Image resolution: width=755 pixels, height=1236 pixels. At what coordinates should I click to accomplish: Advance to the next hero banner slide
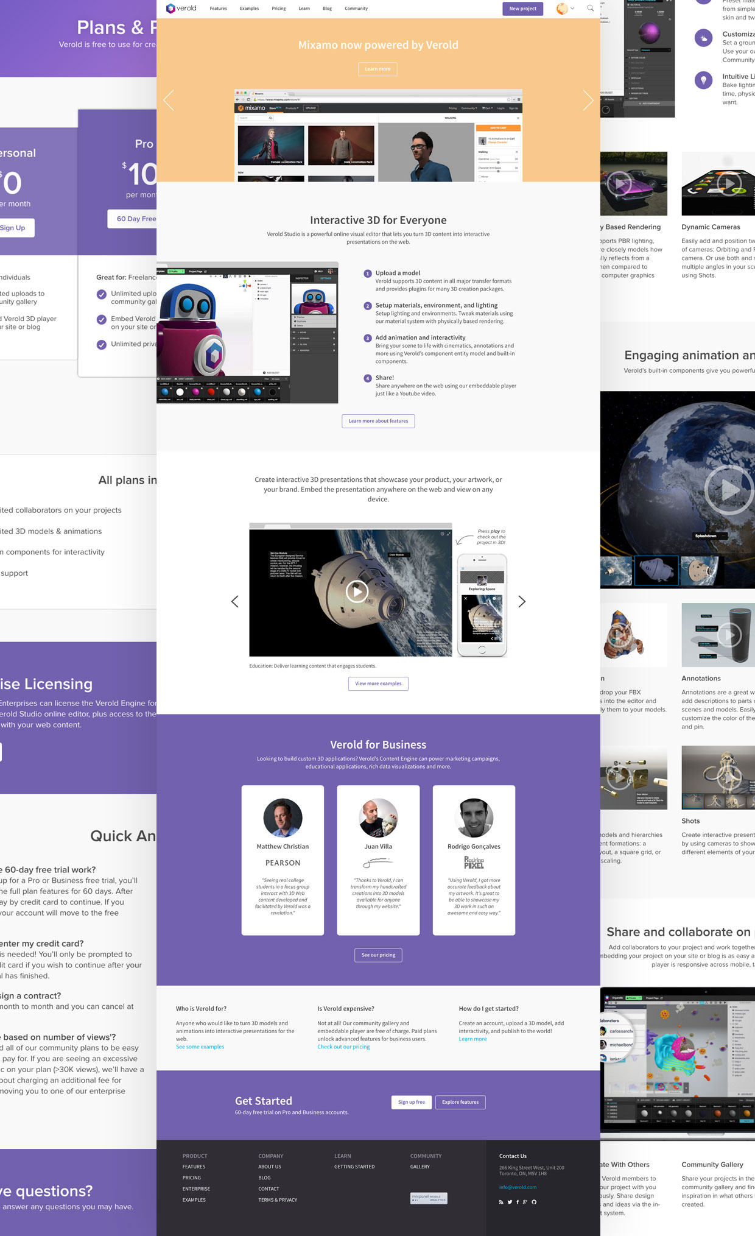click(x=588, y=100)
